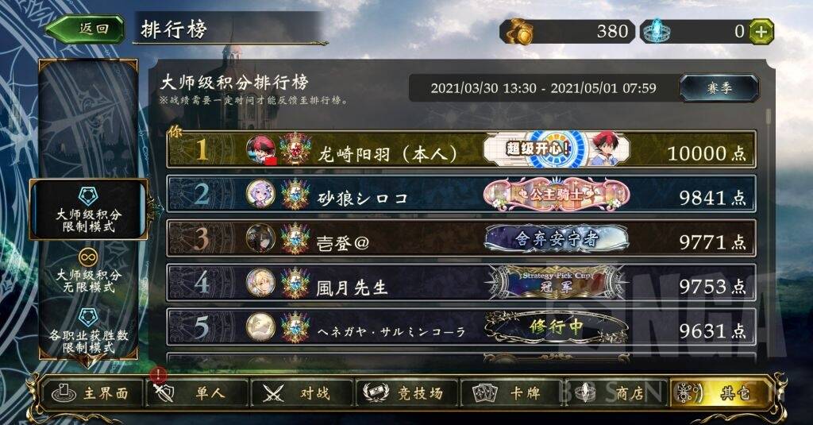Open the 单人 solo play tab
This screenshot has width=813, height=425.
197,392
